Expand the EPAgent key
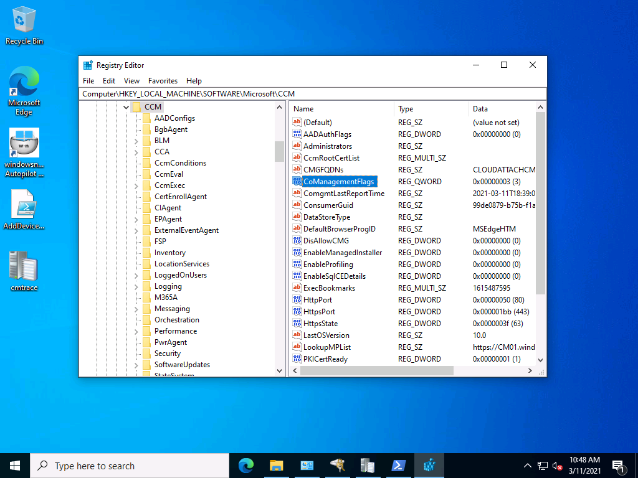 click(136, 220)
